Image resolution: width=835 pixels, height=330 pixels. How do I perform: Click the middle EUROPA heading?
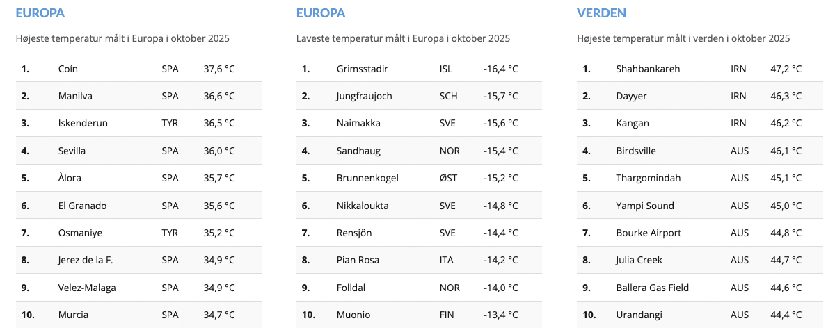[321, 13]
